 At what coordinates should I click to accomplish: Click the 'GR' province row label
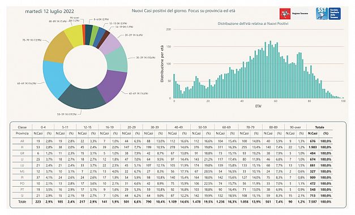point(22,153)
